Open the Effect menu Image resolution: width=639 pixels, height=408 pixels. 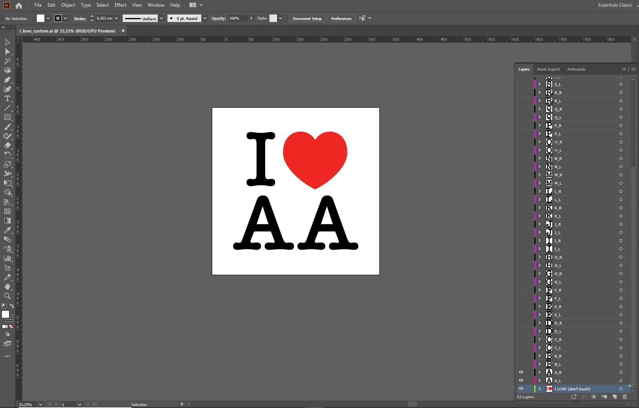point(120,5)
